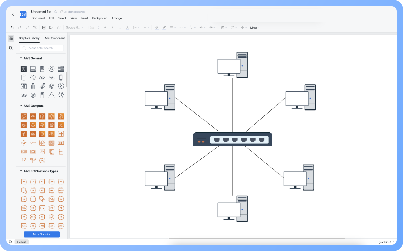Open the fill color bucket swatch
The width and height of the screenshot is (403, 251).
pos(156,28)
